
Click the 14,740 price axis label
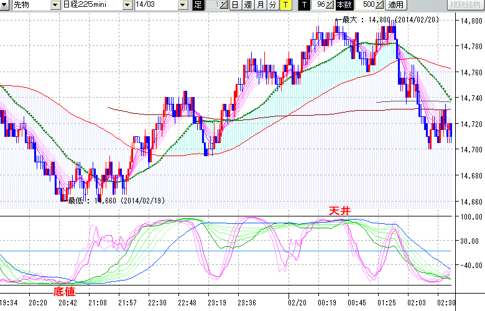tap(471, 98)
